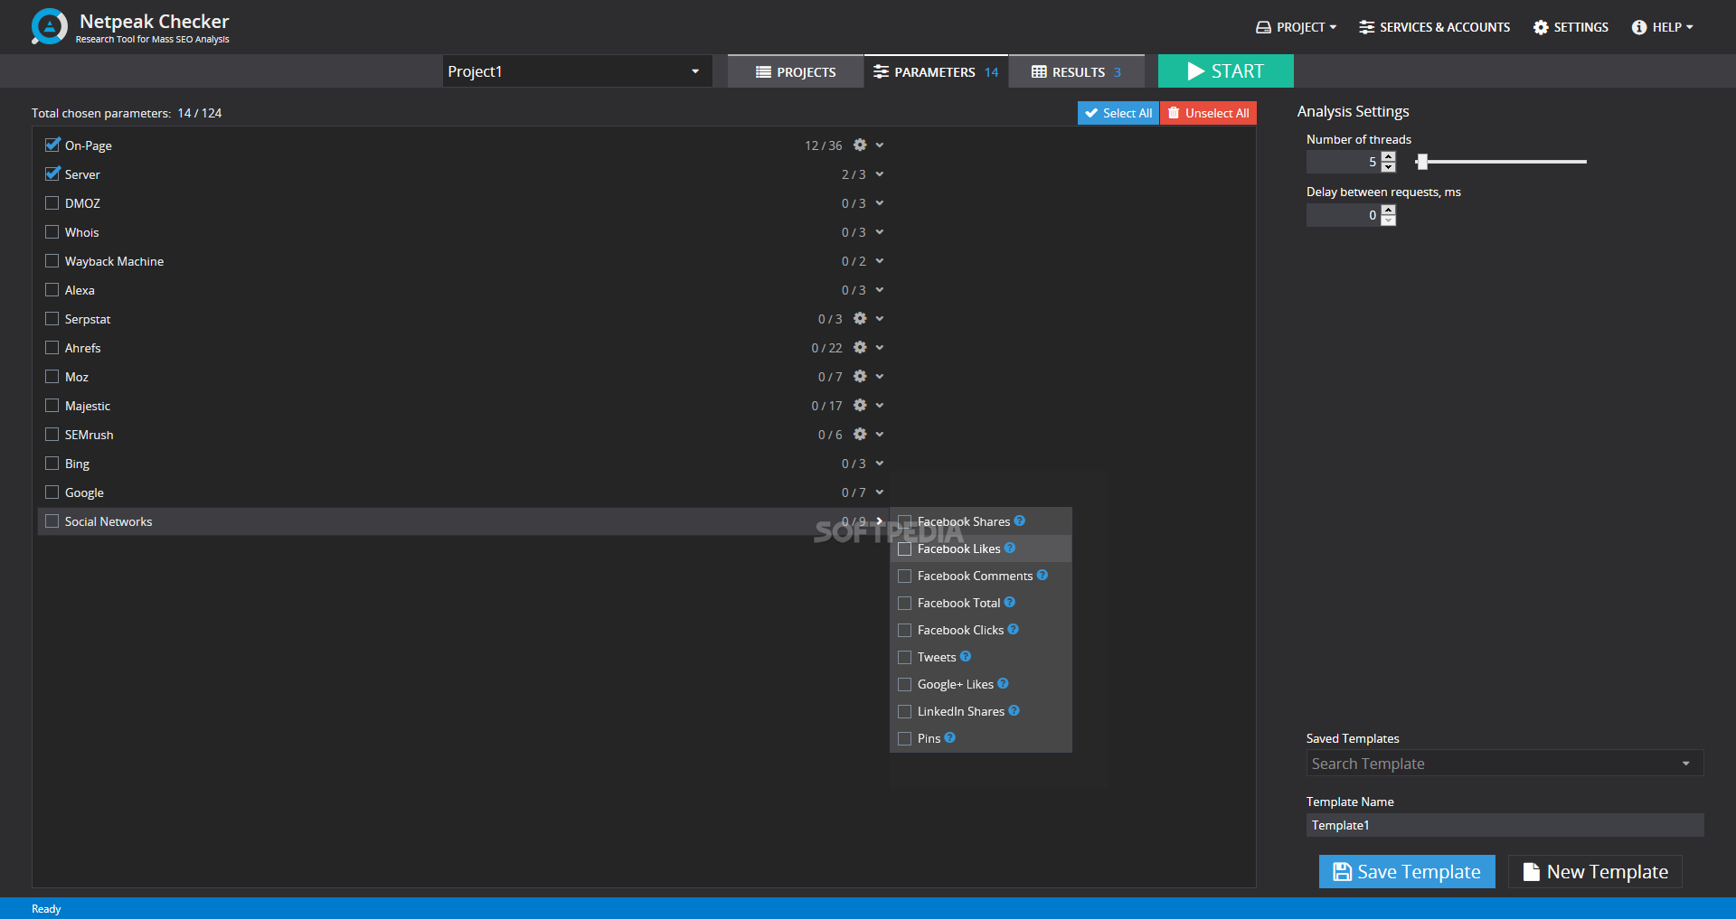Click help icon next to Facebook Shares
Screen dimensions: 1736x919
[1020, 520]
